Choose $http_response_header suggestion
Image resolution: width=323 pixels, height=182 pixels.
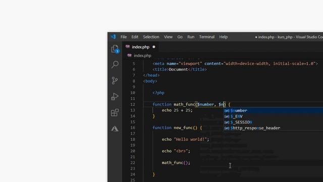click(x=274, y=128)
